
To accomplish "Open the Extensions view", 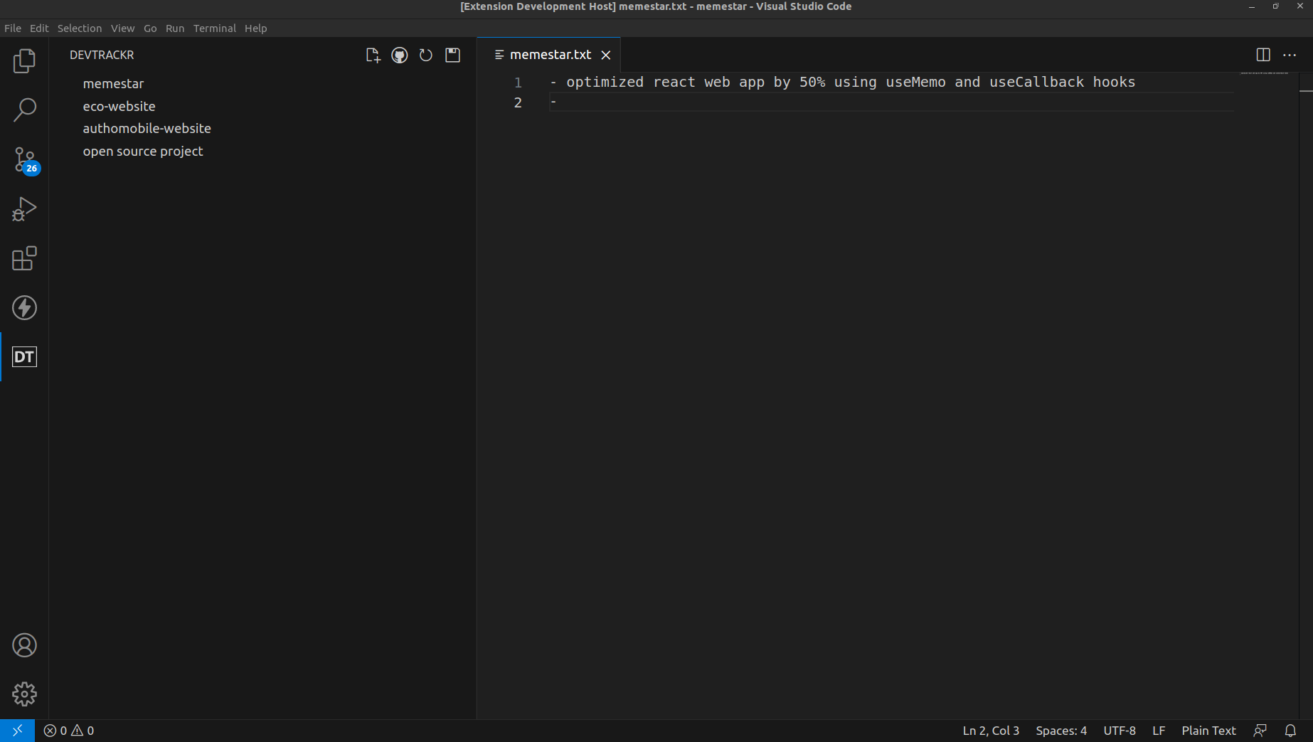I will click(x=24, y=258).
